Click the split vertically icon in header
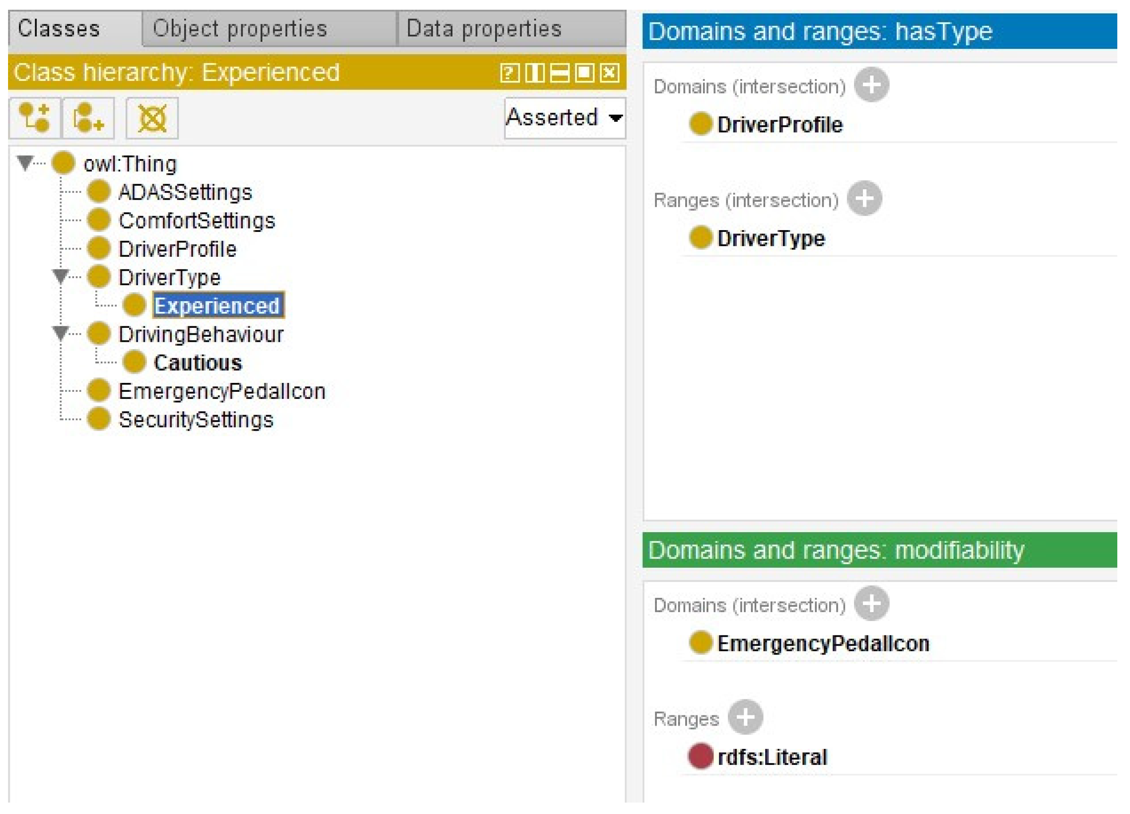This screenshot has width=1130, height=814. (x=534, y=73)
